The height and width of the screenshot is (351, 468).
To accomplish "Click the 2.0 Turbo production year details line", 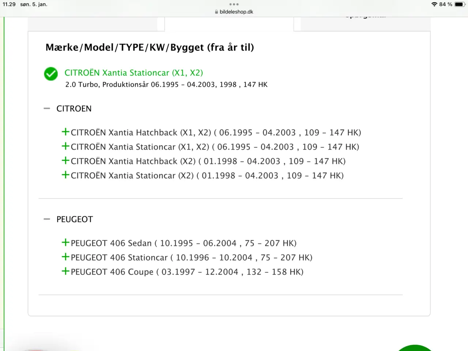I will (x=166, y=84).
